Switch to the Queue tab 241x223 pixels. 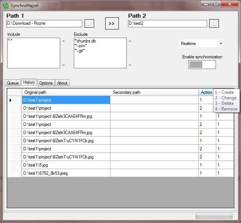[x=13, y=83]
